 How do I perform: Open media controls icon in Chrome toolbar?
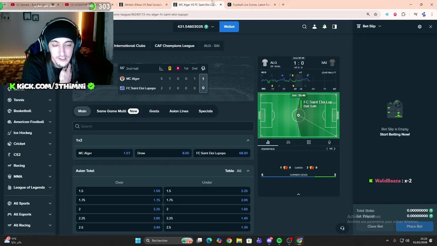coord(415,14)
